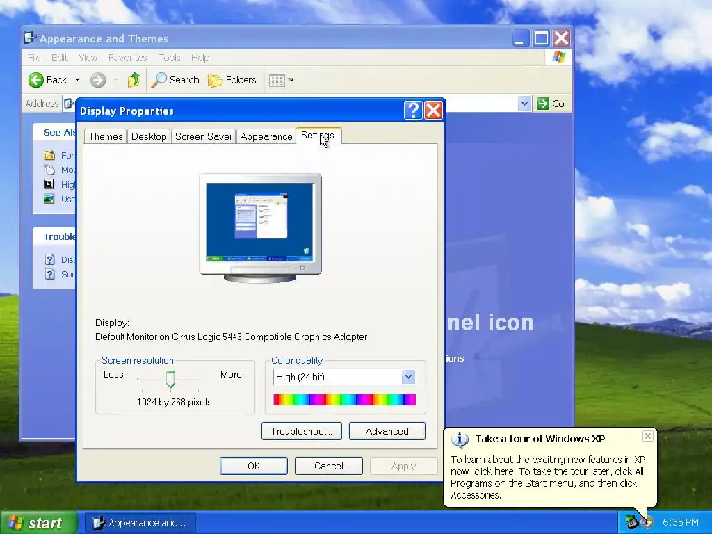Click the Fonts folder icon in See Also

49,155
